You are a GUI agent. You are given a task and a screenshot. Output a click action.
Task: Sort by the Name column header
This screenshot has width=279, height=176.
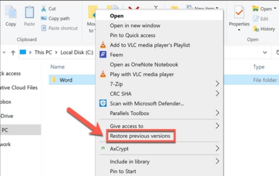[58, 67]
